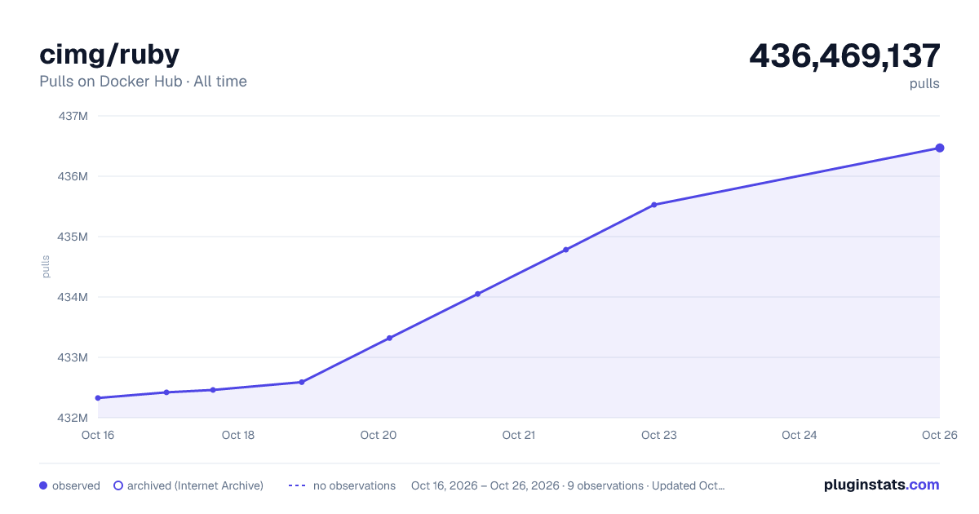Click the data point near 433.3M on Oct 20
Screen dimensions: 979x514
tap(389, 338)
